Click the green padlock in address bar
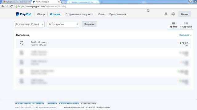 point(16,6)
